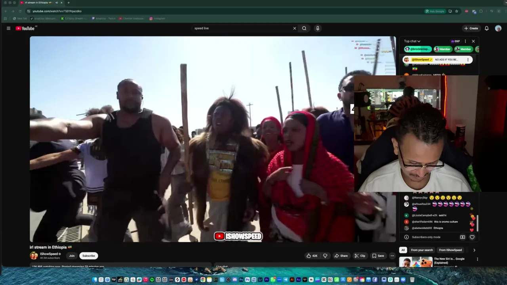Open the @brockiestep super chat chip
Image resolution: width=507 pixels, height=285 pixels.
[x=418, y=49]
